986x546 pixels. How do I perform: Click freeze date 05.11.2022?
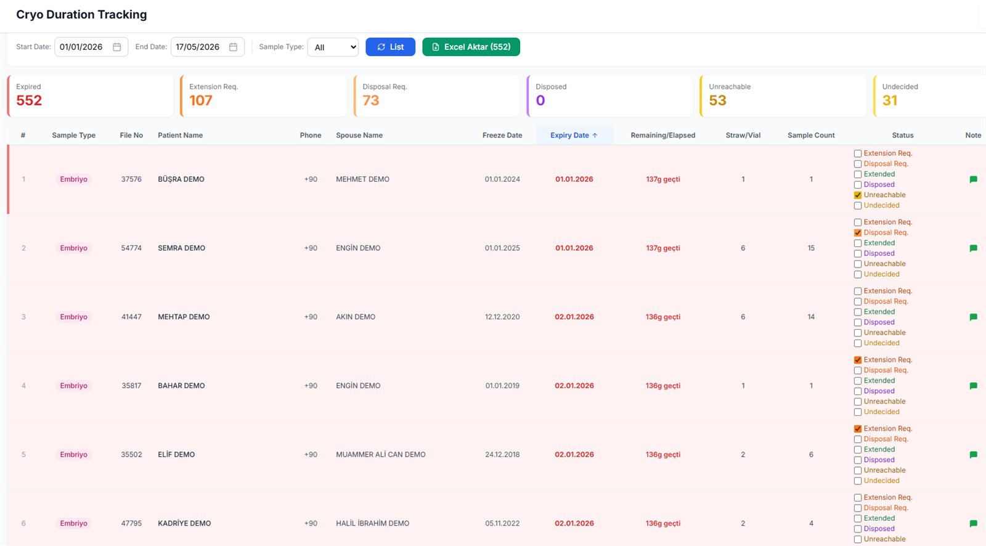point(502,523)
